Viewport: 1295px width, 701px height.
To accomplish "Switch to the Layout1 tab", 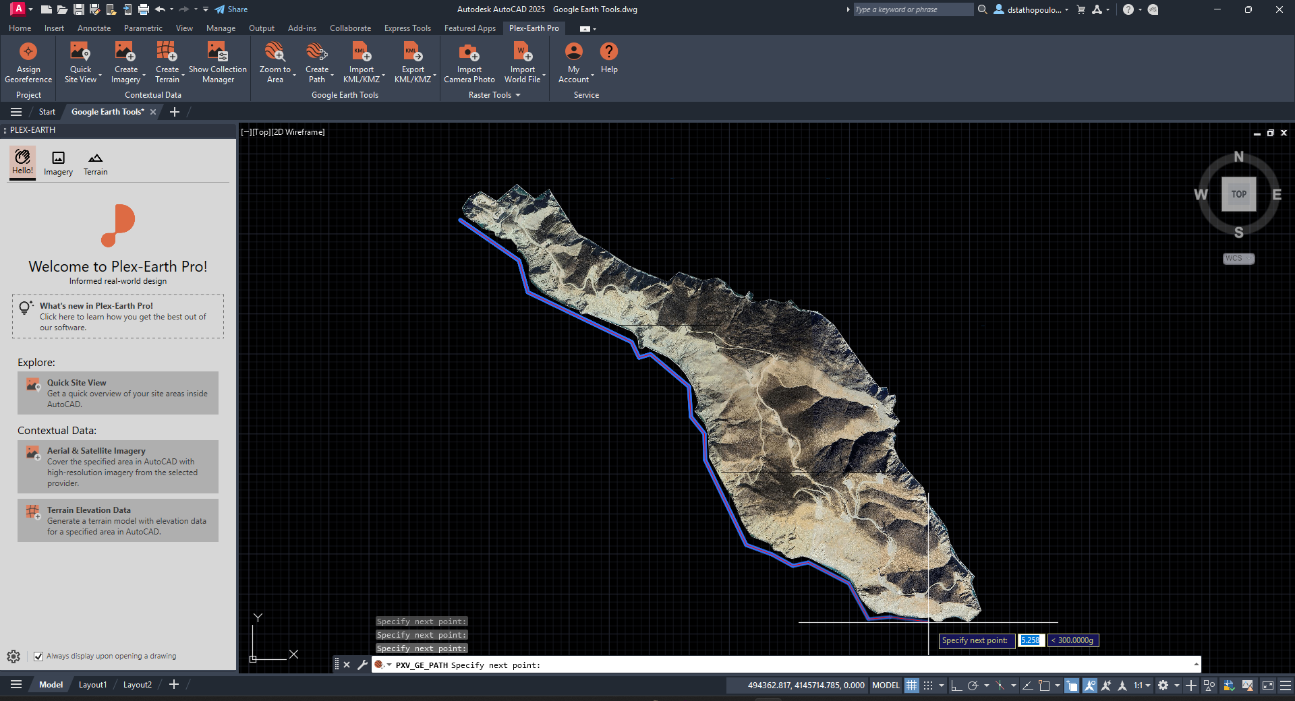I will pyautogui.click(x=92, y=685).
